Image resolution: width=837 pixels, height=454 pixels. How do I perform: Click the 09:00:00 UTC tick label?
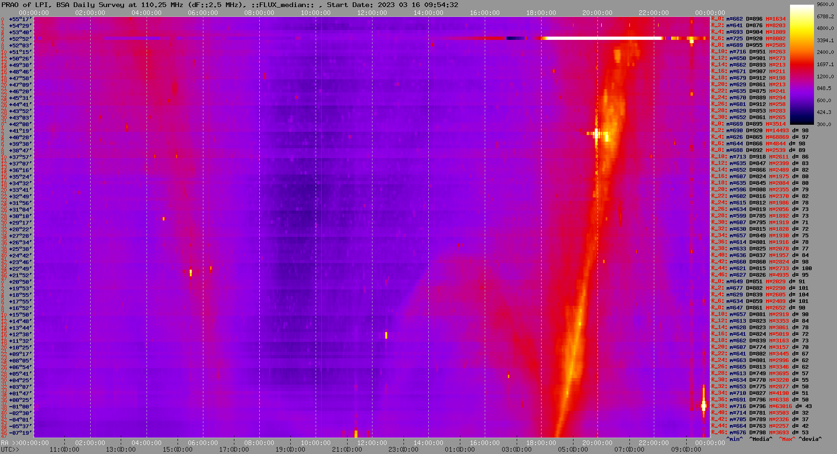coord(686,449)
